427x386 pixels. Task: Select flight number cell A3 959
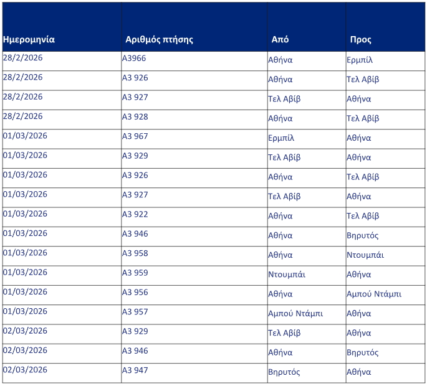[135, 273]
